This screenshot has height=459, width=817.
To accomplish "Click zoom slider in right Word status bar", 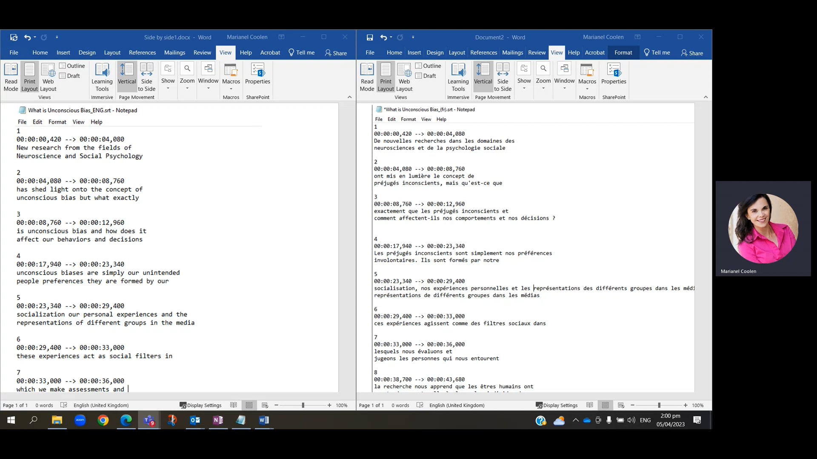I will (x=659, y=405).
